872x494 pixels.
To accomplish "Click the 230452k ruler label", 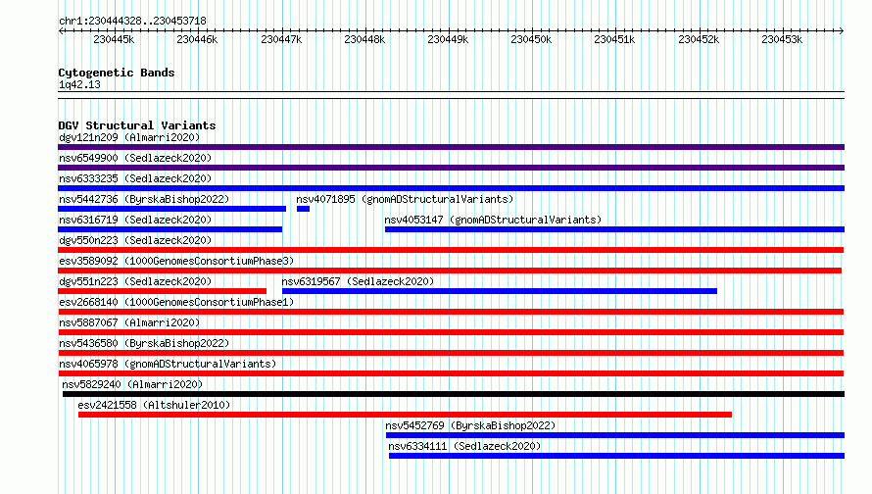I will click(x=699, y=39).
